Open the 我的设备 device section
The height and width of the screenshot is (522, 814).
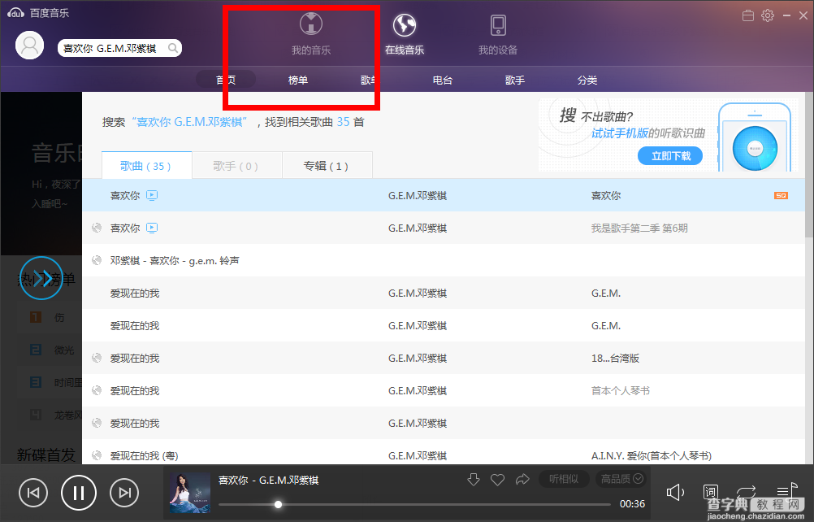(x=498, y=34)
